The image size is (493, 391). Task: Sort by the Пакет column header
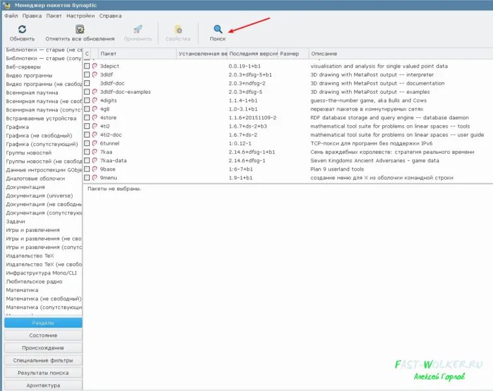(x=137, y=54)
